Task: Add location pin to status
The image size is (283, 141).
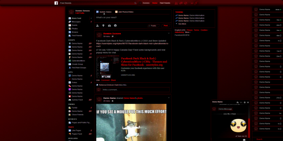Action: coord(103,26)
